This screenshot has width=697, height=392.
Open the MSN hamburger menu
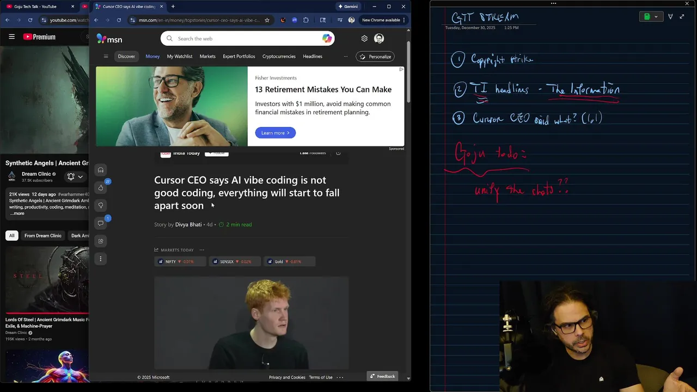click(106, 56)
